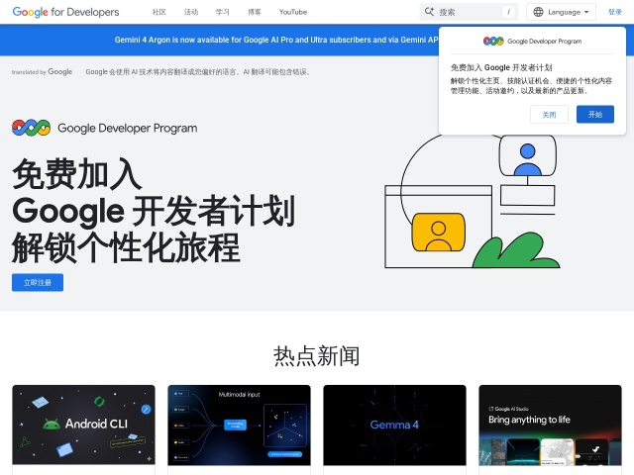Screen dimensions: 634x475
Task: Open the Gemma 4 news card
Action: coord(394,425)
